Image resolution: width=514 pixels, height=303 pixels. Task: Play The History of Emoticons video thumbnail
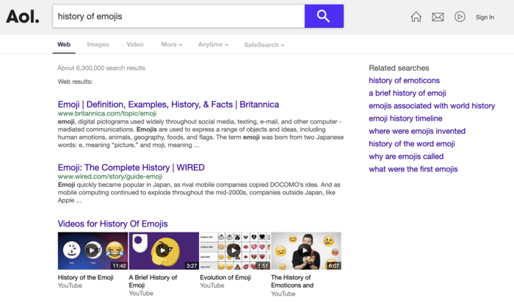[x=305, y=251]
